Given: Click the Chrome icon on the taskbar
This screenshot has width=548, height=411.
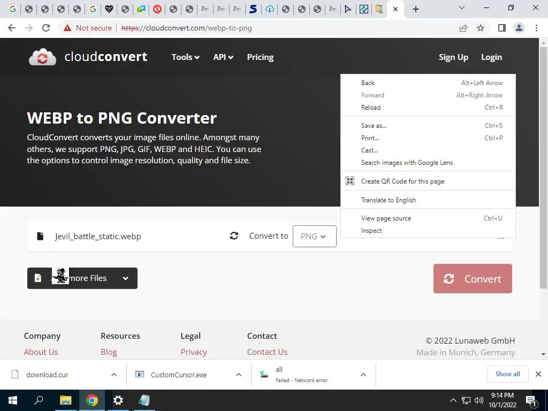Looking at the screenshot, I should (x=92, y=400).
